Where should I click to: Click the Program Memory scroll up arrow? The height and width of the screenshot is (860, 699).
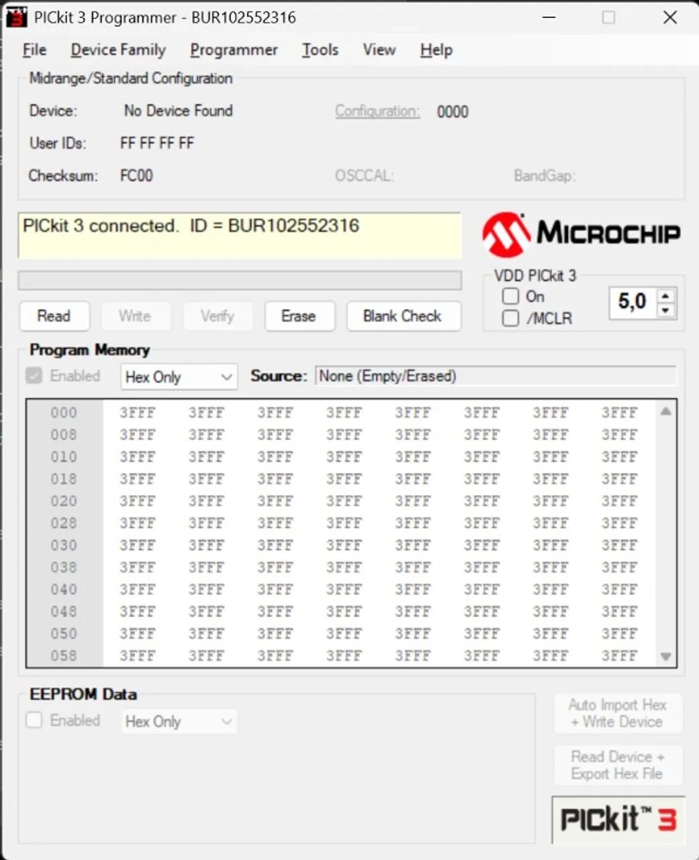665,411
